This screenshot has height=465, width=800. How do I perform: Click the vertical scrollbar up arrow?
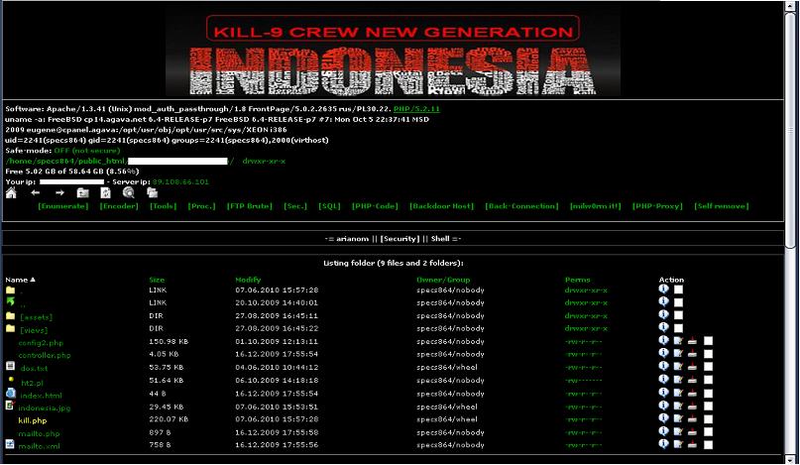791,7
